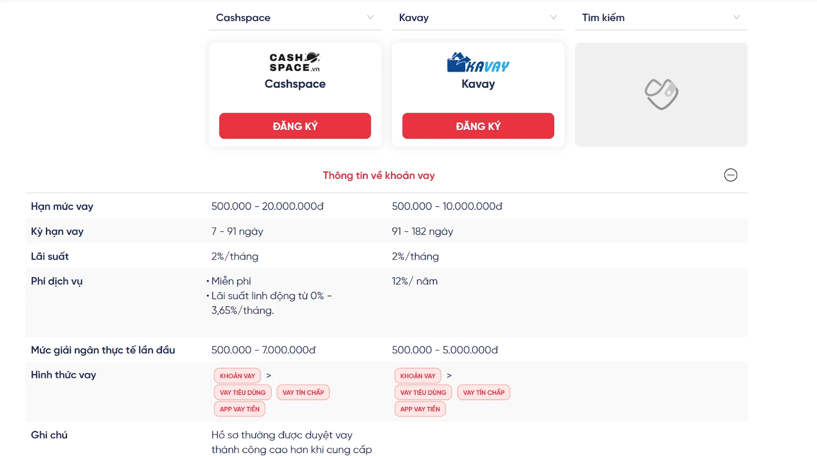Select KHOẢN VAY tag in Cashspace column
The height and width of the screenshot is (456, 817).
(237, 376)
